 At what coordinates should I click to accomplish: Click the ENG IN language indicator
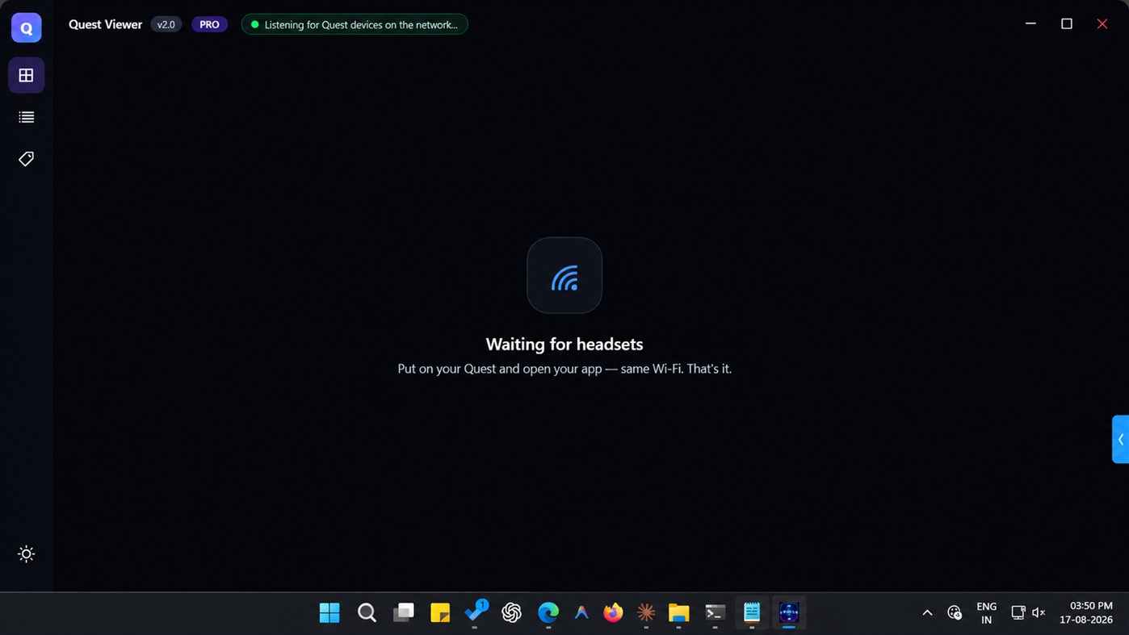[x=986, y=612]
